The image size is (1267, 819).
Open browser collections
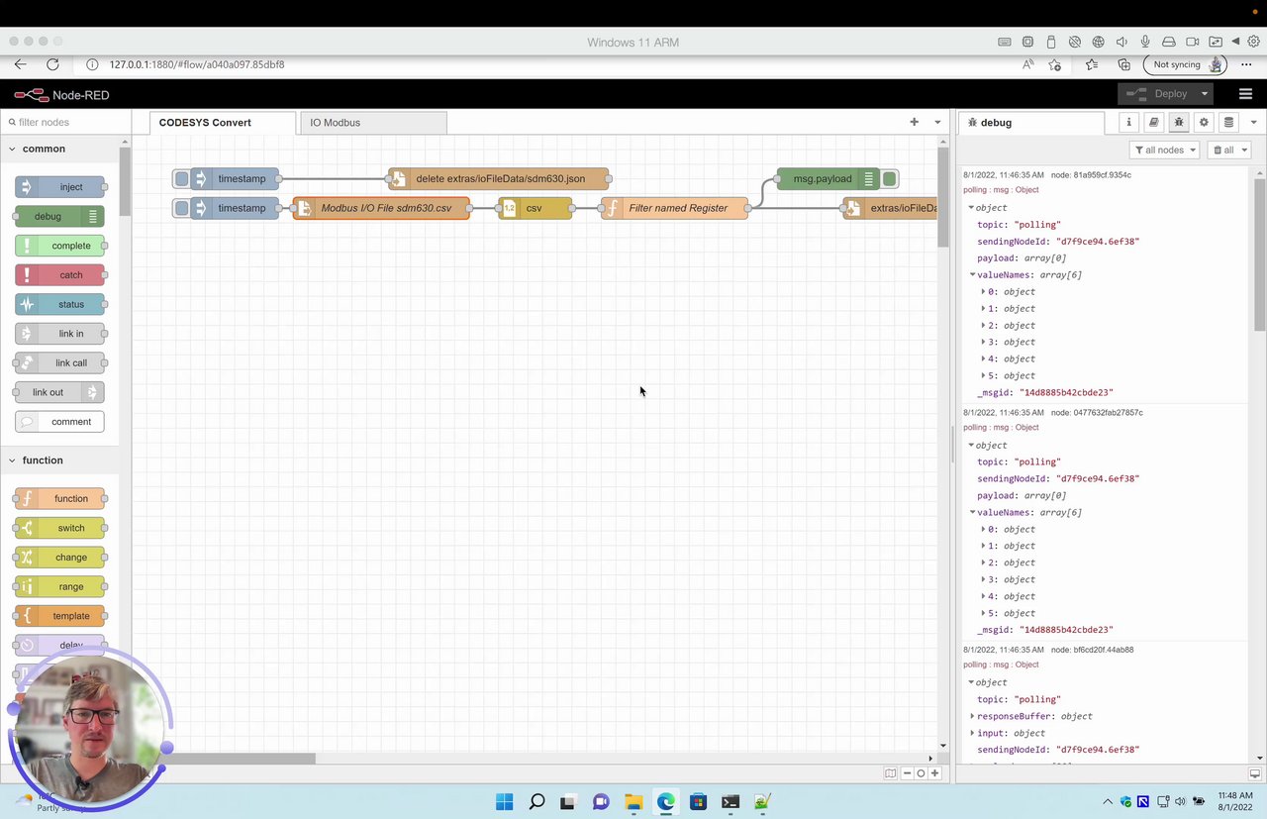(x=1123, y=64)
